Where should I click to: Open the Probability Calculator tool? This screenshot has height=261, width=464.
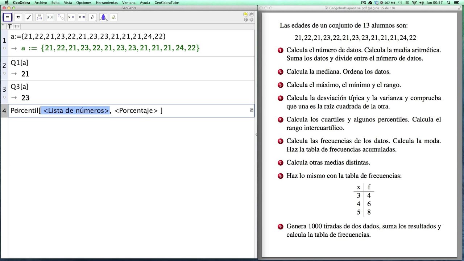click(103, 17)
